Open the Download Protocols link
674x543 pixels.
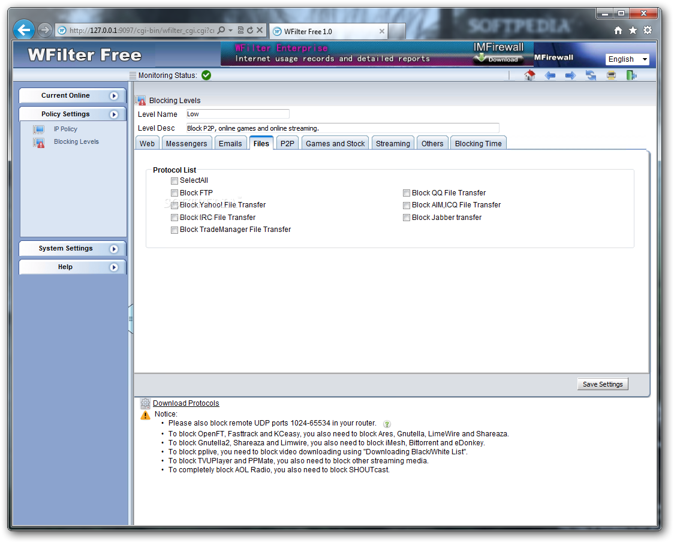(x=186, y=403)
